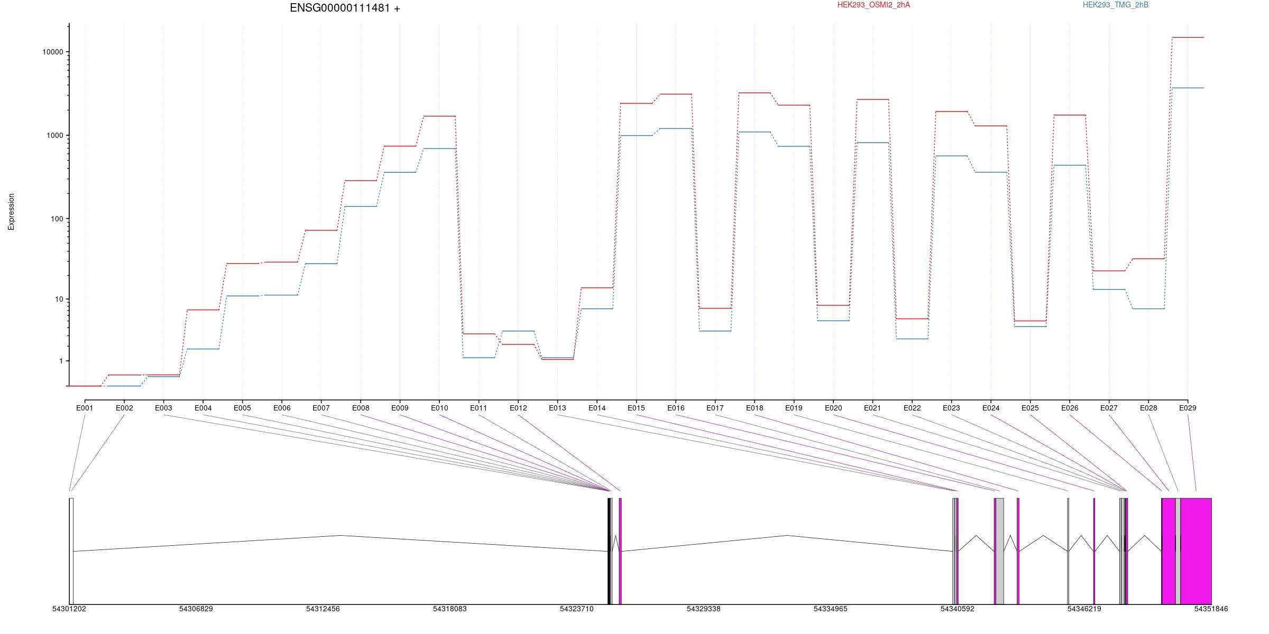The image size is (1269, 634).
Task: Click the E007 exon label
Action: (321, 408)
